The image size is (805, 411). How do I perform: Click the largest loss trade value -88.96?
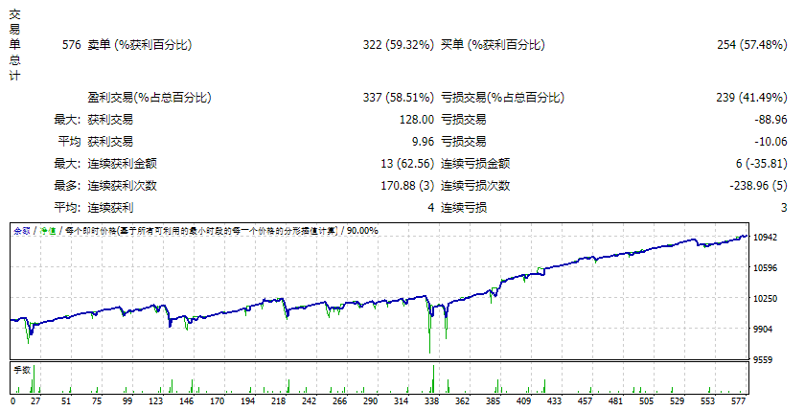point(770,120)
